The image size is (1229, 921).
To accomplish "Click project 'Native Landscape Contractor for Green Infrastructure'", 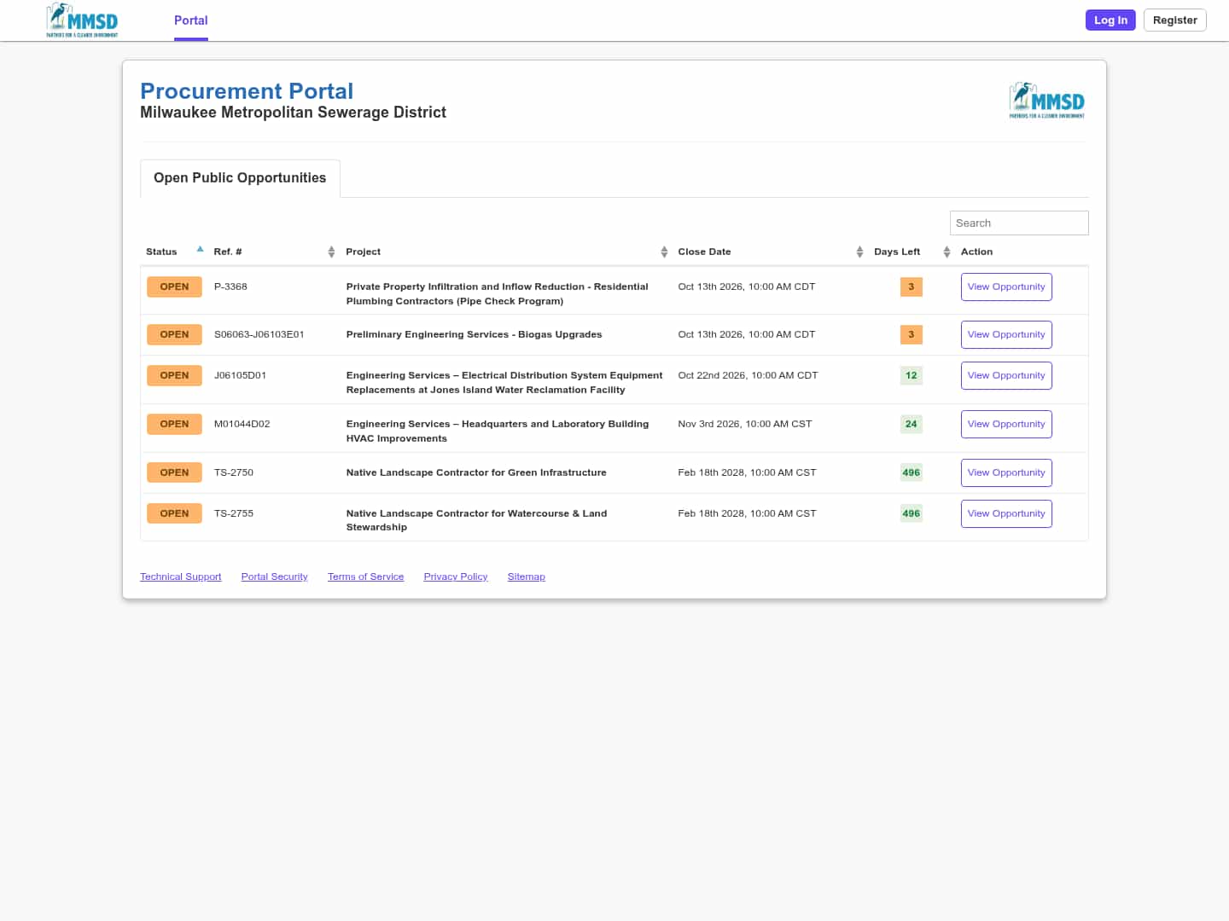I will click(x=476, y=473).
